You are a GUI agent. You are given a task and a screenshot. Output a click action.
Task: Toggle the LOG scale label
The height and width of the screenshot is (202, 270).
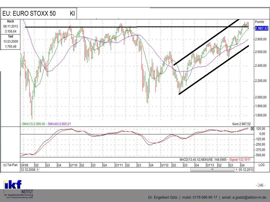click(x=261, y=165)
